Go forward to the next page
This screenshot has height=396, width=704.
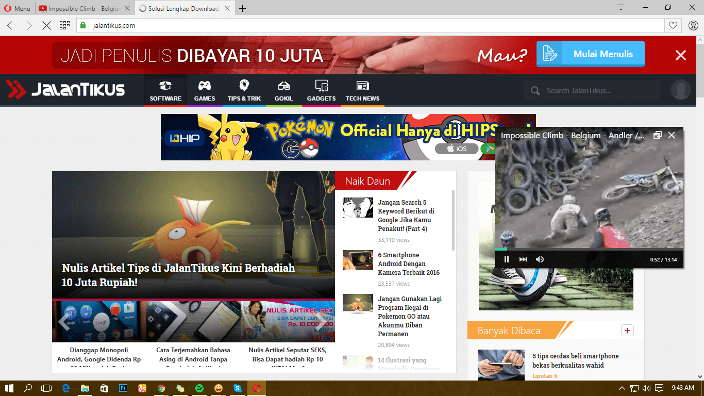(x=29, y=25)
